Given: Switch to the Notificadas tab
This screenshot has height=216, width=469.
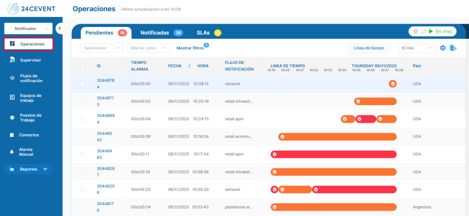Looking at the screenshot, I should [155, 33].
